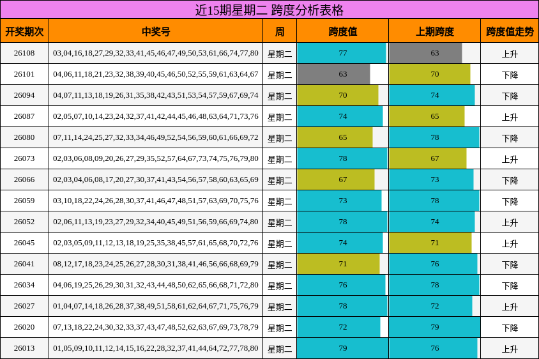Select previous span 79 in row 26020
The height and width of the screenshot is (359, 539).
(x=434, y=327)
